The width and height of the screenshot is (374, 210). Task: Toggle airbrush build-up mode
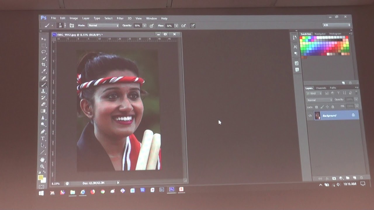point(183,26)
